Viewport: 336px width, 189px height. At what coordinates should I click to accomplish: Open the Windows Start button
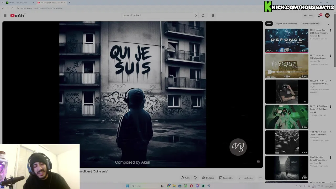127,186
